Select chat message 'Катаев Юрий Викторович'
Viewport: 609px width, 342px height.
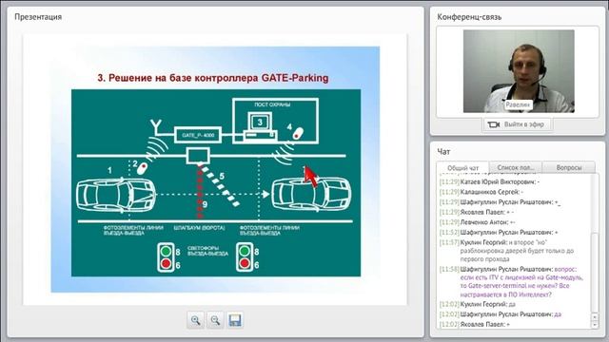click(x=489, y=181)
